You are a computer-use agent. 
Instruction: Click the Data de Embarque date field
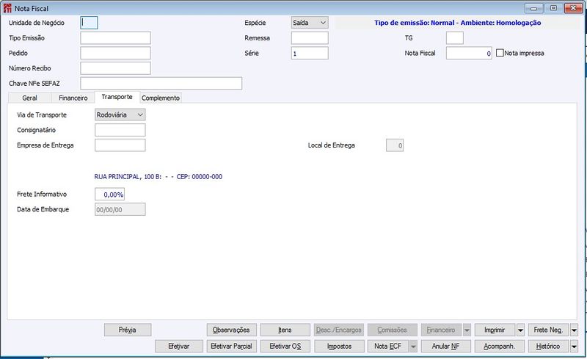(120, 209)
